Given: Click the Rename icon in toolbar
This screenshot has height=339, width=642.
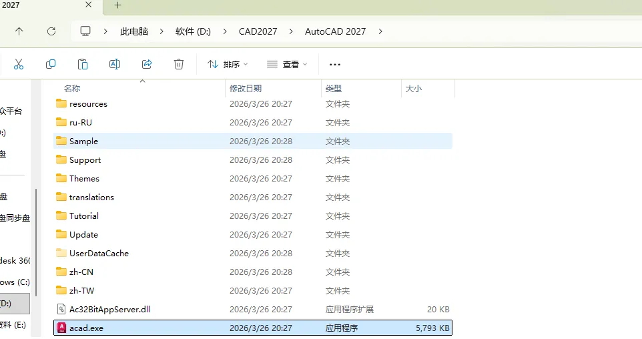Looking at the screenshot, I should [115, 64].
